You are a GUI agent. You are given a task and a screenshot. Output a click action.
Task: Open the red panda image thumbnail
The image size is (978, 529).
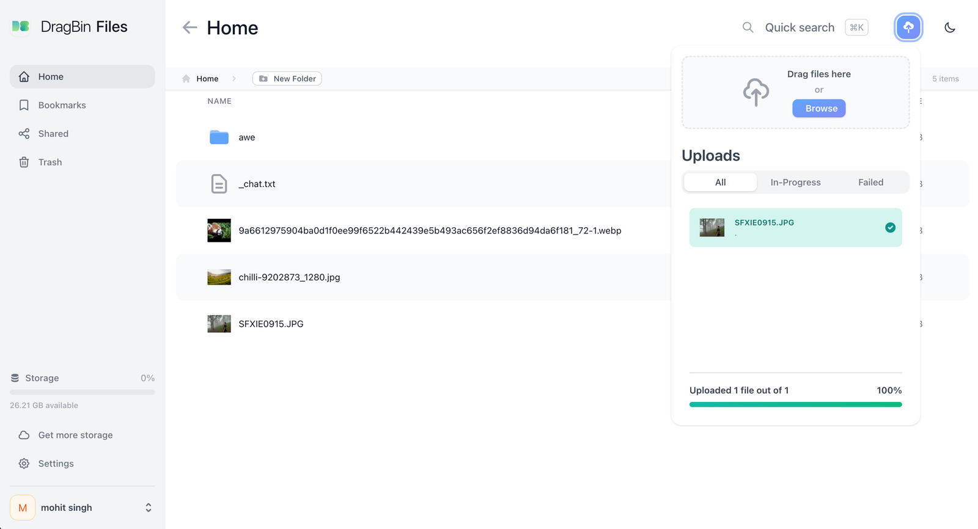click(x=219, y=230)
